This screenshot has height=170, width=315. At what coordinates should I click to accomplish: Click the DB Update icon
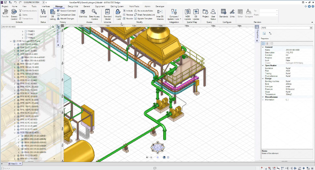click(196, 12)
